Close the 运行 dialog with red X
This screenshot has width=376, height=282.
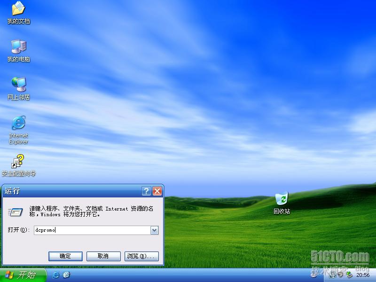coord(157,191)
